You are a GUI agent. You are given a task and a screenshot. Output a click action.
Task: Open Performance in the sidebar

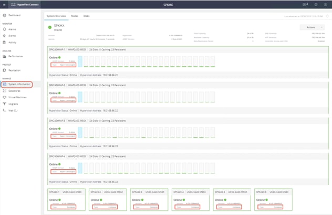[15, 56]
